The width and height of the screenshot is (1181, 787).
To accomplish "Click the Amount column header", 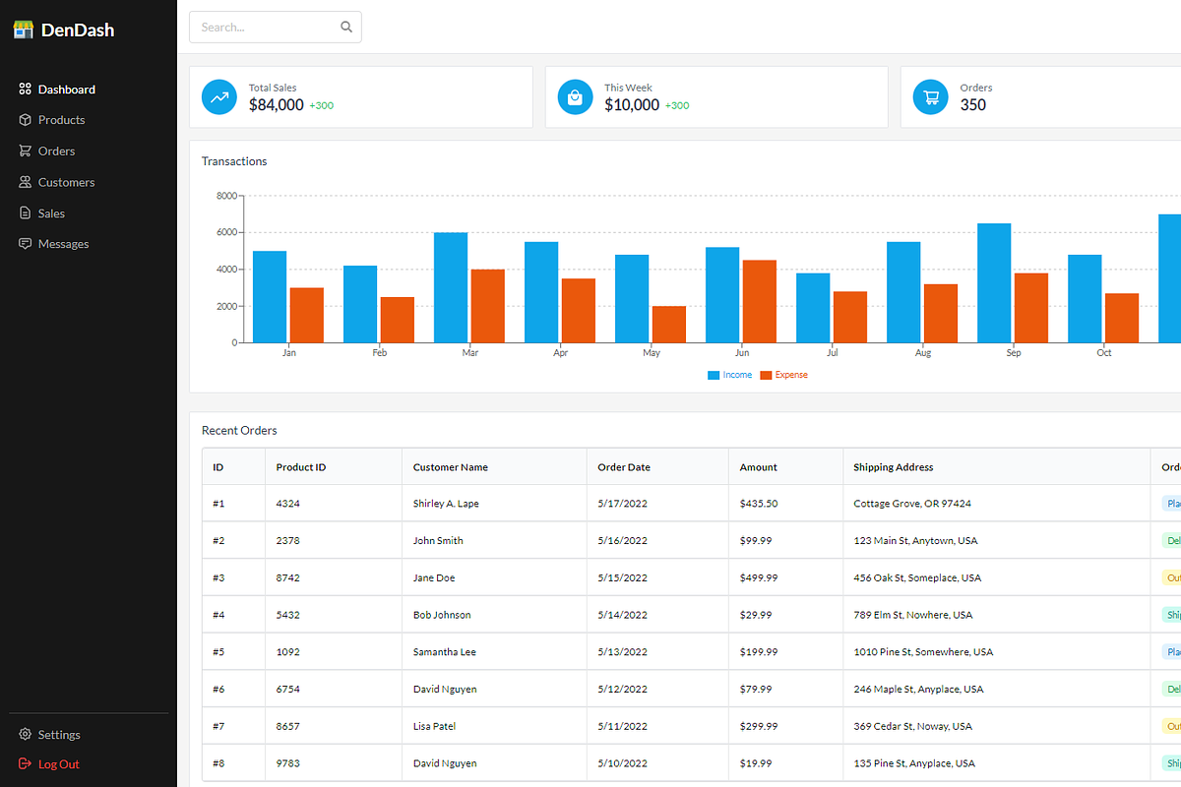I will (759, 467).
